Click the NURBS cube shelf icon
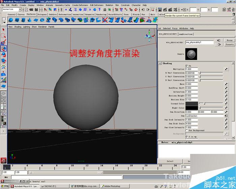The height and width of the screenshot is (189, 236). (x=17, y=20)
